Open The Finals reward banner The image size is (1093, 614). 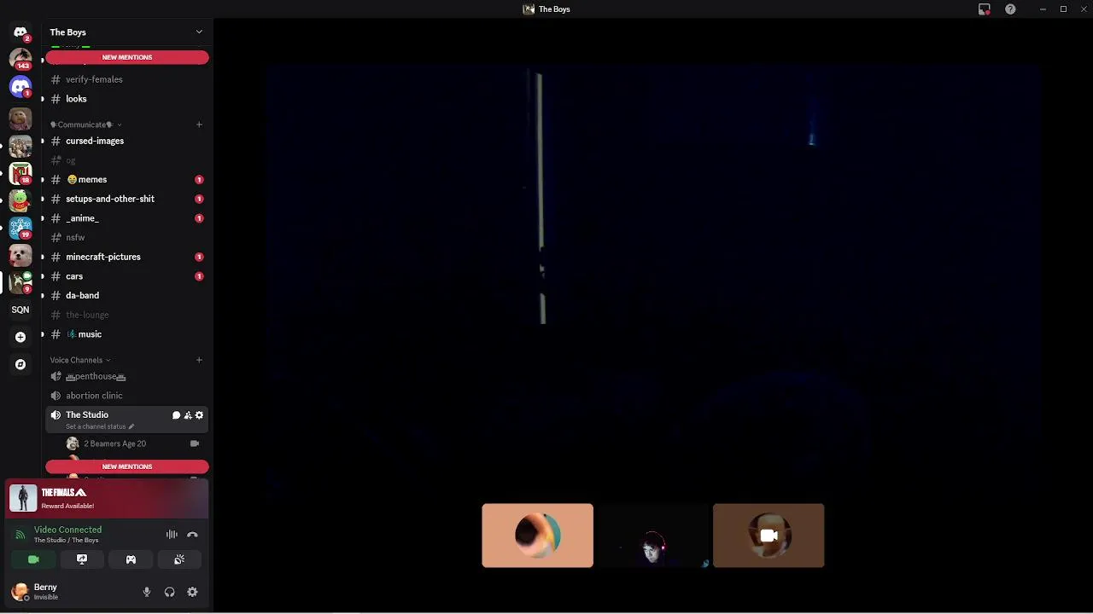pyautogui.click(x=107, y=499)
